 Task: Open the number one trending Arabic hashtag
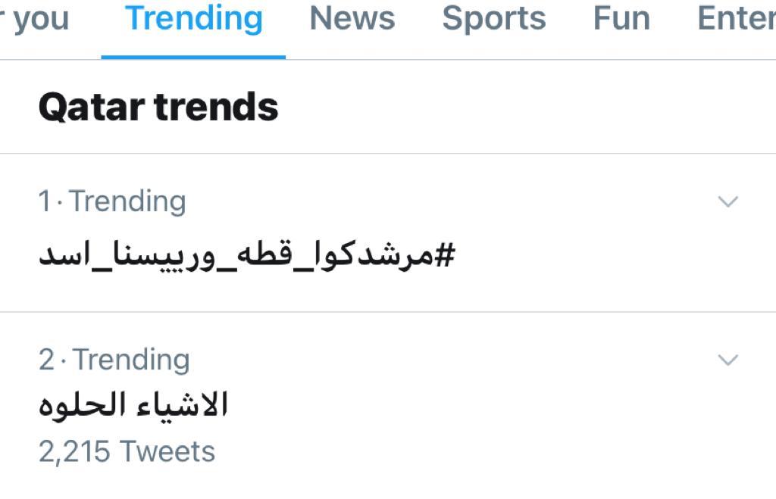(246, 256)
